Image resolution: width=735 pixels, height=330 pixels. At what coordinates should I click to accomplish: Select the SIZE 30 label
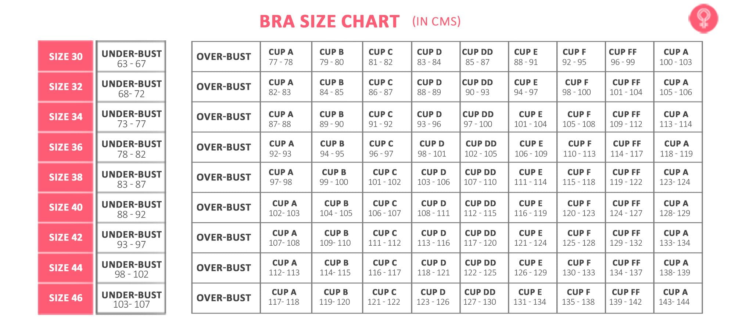coord(66,56)
